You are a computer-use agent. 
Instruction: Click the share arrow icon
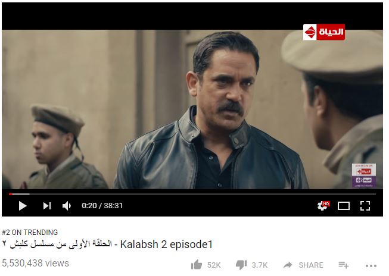tap(288, 265)
